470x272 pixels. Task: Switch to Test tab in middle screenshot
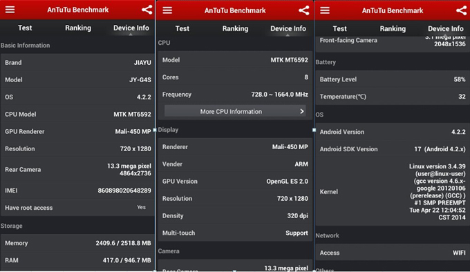[182, 28]
